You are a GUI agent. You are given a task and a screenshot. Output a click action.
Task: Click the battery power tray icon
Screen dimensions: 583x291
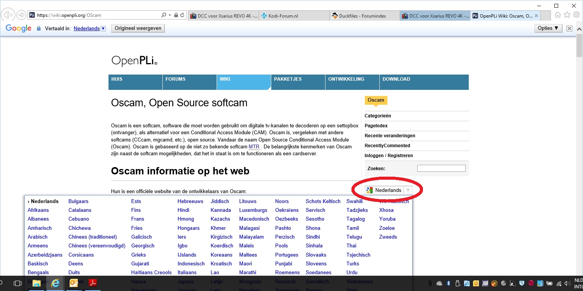pos(550,283)
